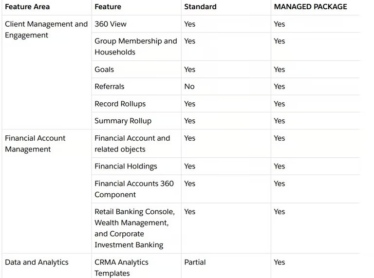Click Financial Account and related objects
The height and width of the screenshot is (278, 374).
pos(132,144)
